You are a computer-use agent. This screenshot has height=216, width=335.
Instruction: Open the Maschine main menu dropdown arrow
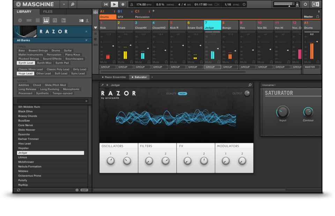(64, 5)
